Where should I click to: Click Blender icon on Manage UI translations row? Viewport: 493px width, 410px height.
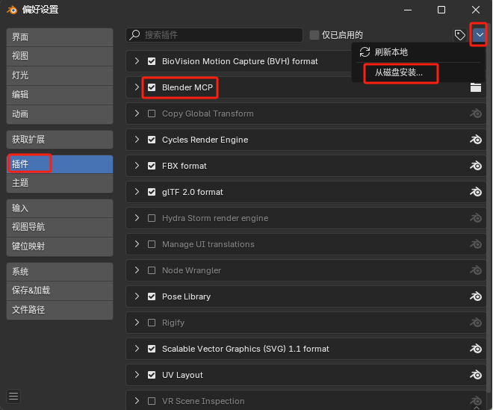(x=476, y=244)
